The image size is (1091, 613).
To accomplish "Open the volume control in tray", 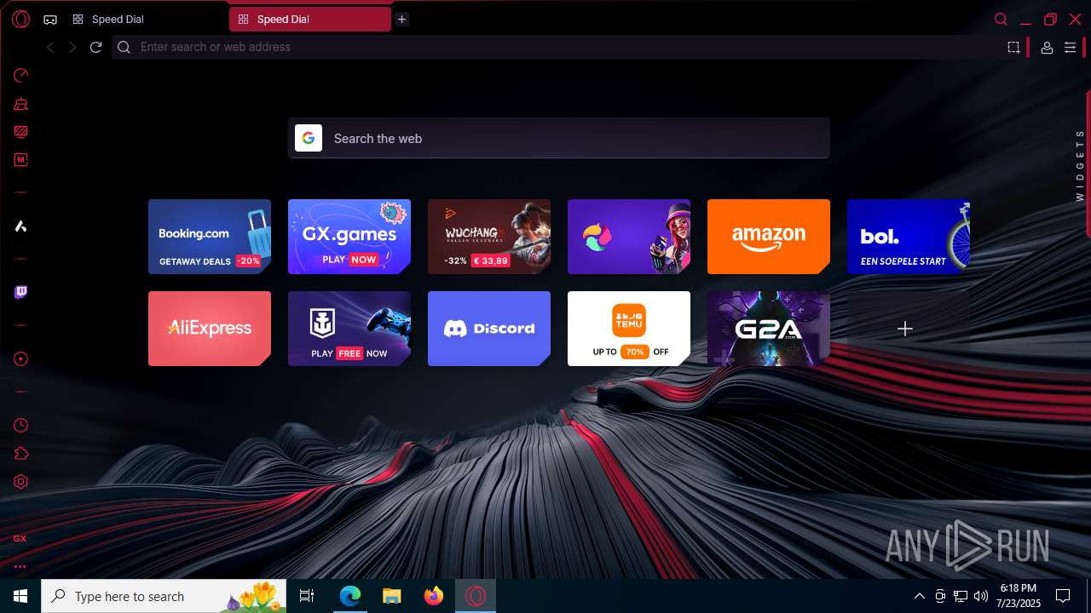I will pos(981,596).
